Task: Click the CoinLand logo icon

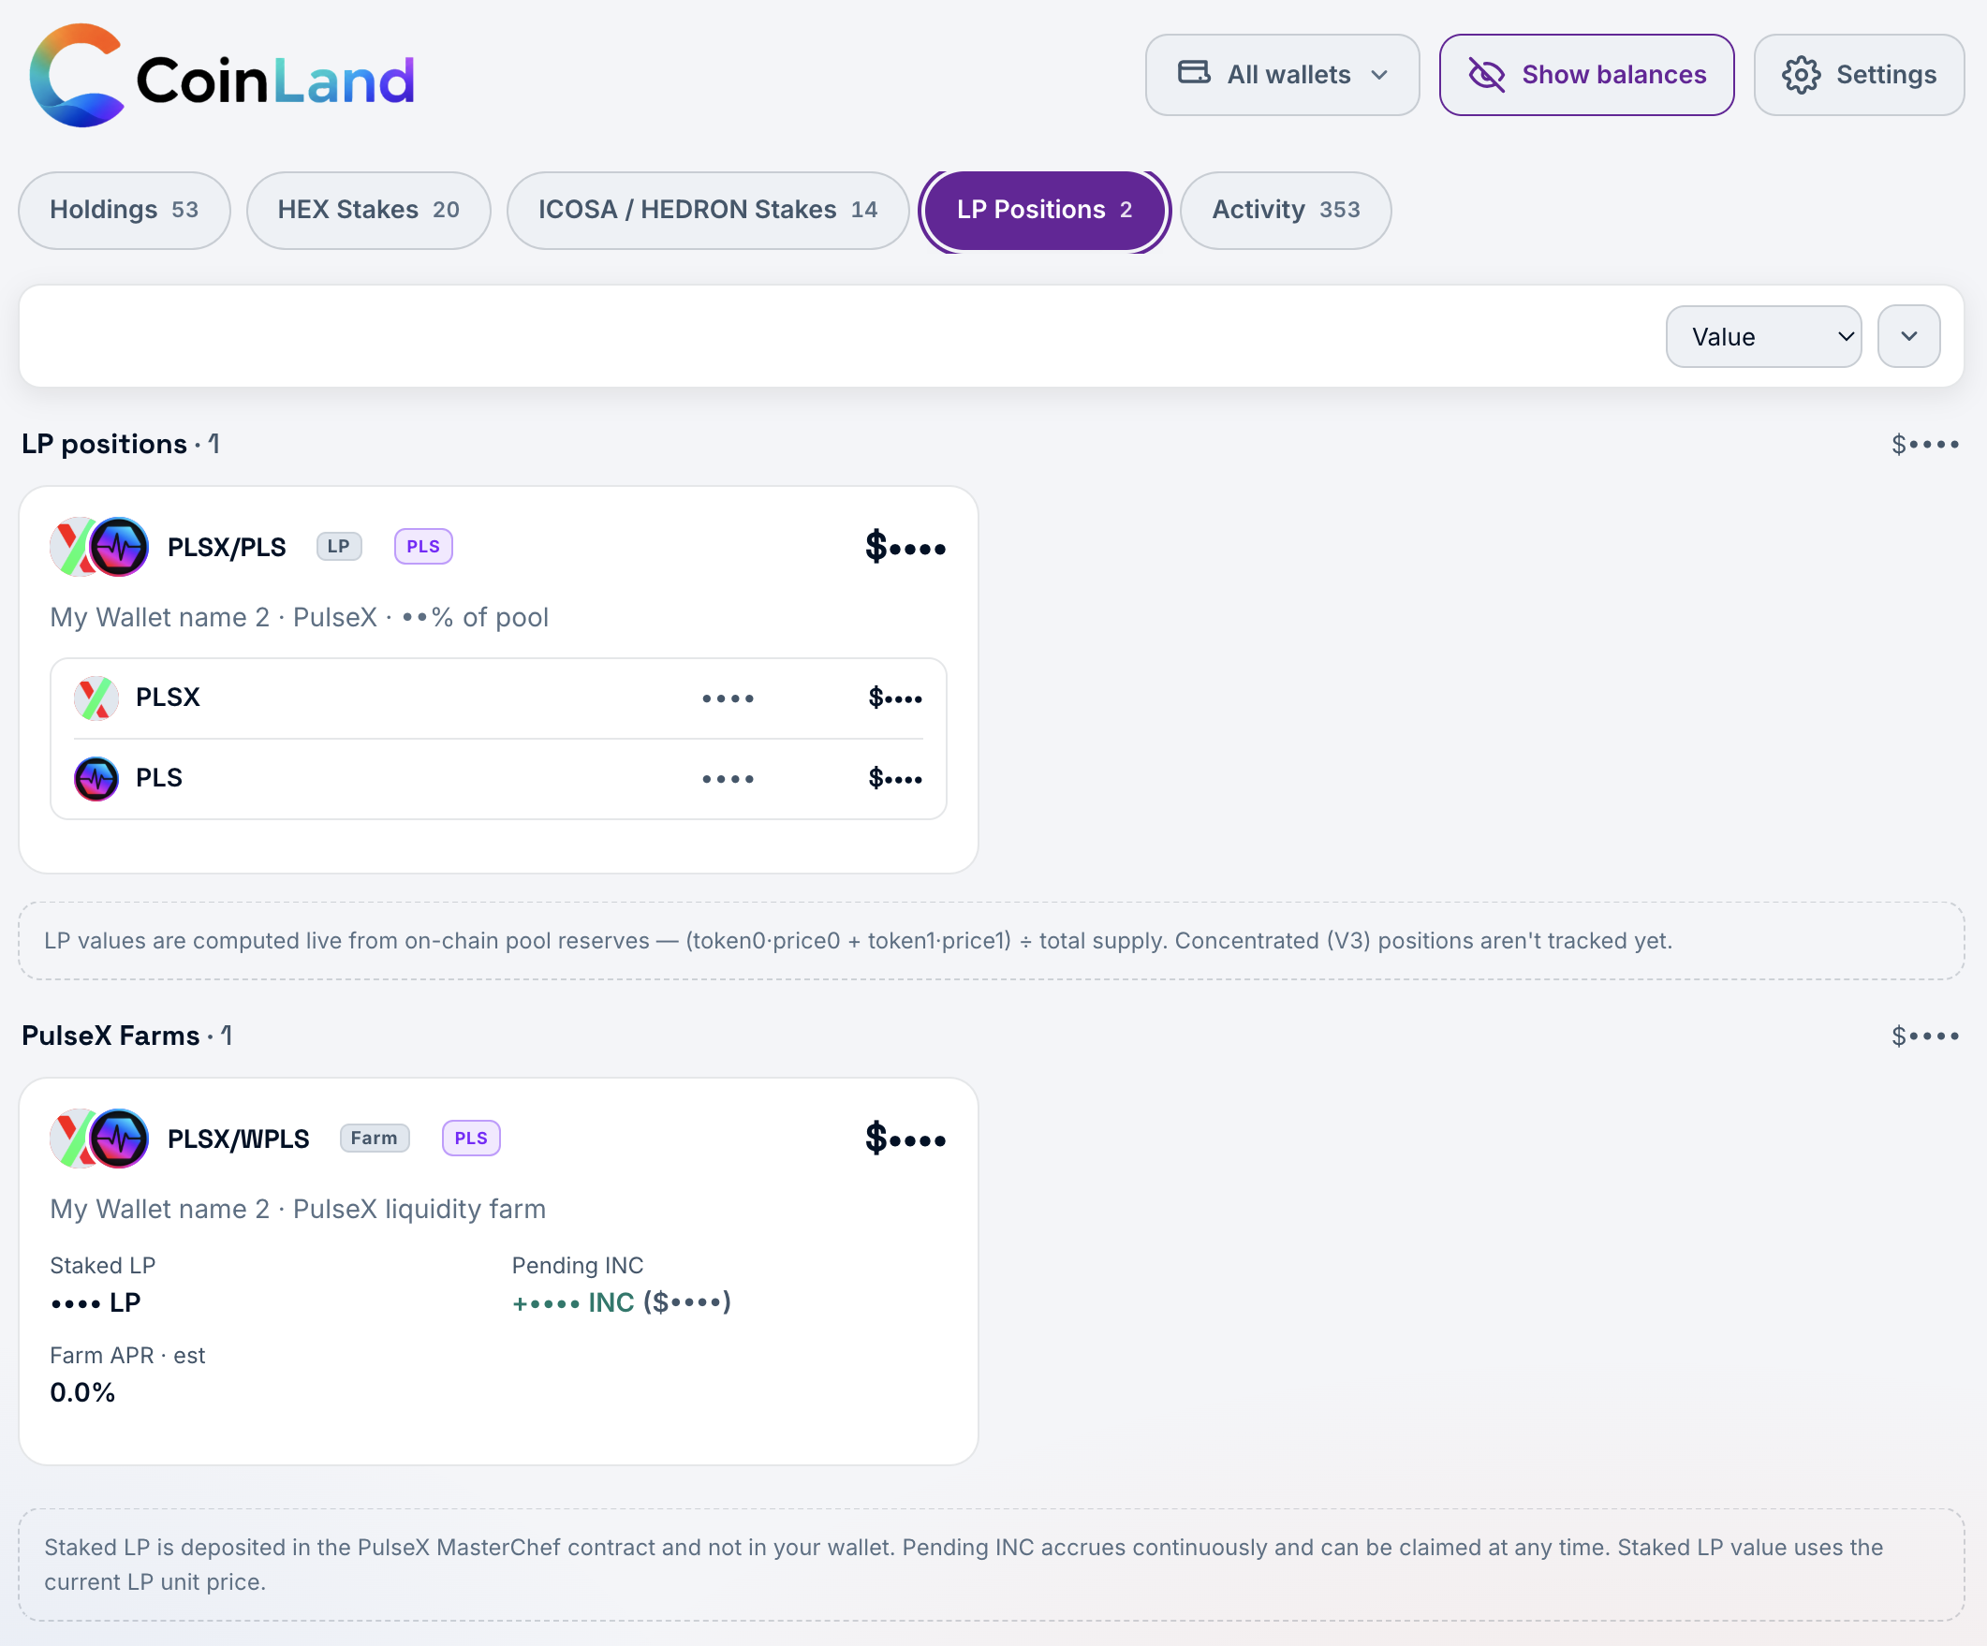Action: click(x=77, y=75)
